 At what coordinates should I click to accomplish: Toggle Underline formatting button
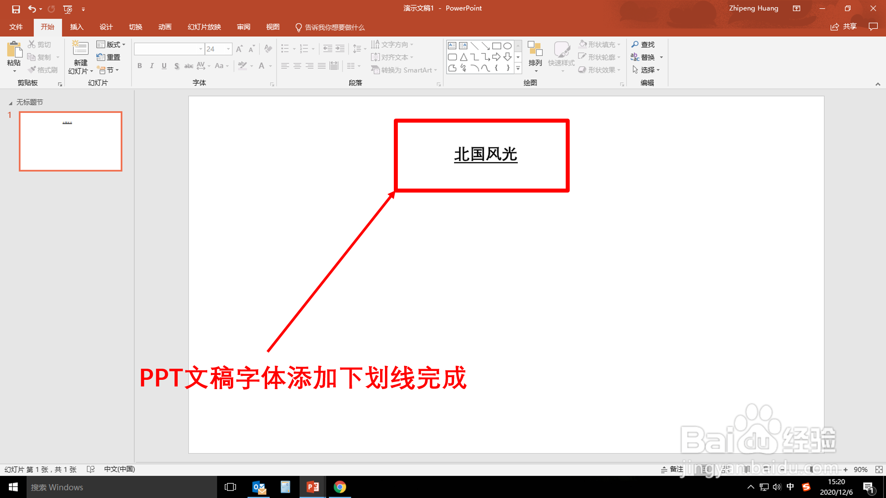pos(164,66)
